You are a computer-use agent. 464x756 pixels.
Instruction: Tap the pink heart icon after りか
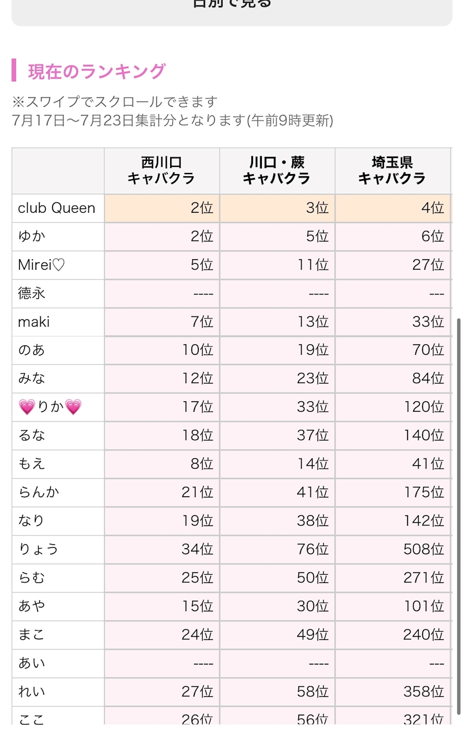click(x=73, y=408)
